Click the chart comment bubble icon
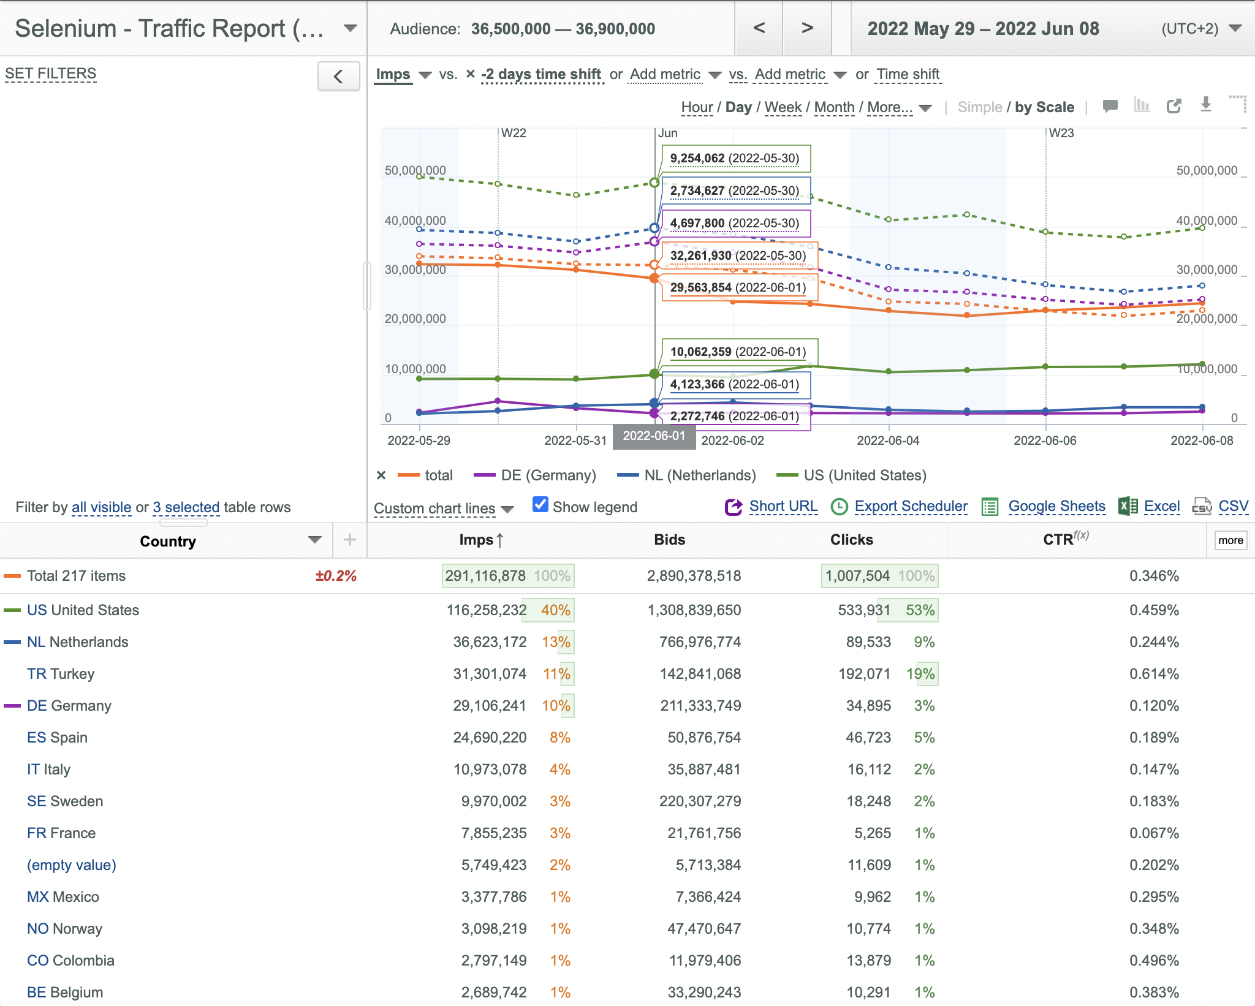This screenshot has width=1255, height=1006. (x=1110, y=106)
